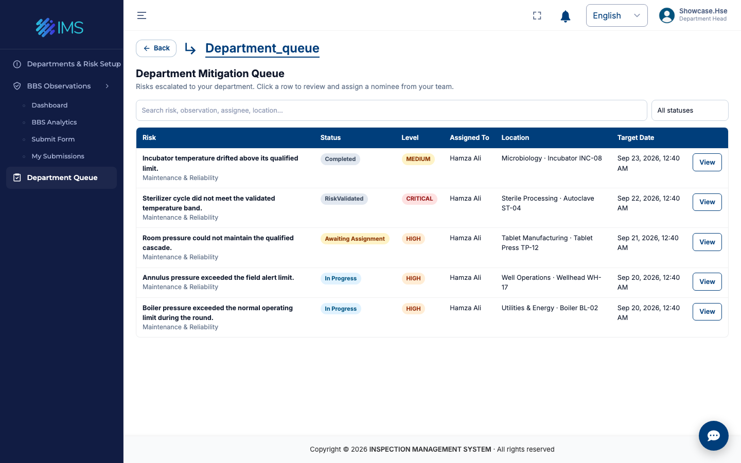Click the MEDIUM level badge

[x=418, y=159]
